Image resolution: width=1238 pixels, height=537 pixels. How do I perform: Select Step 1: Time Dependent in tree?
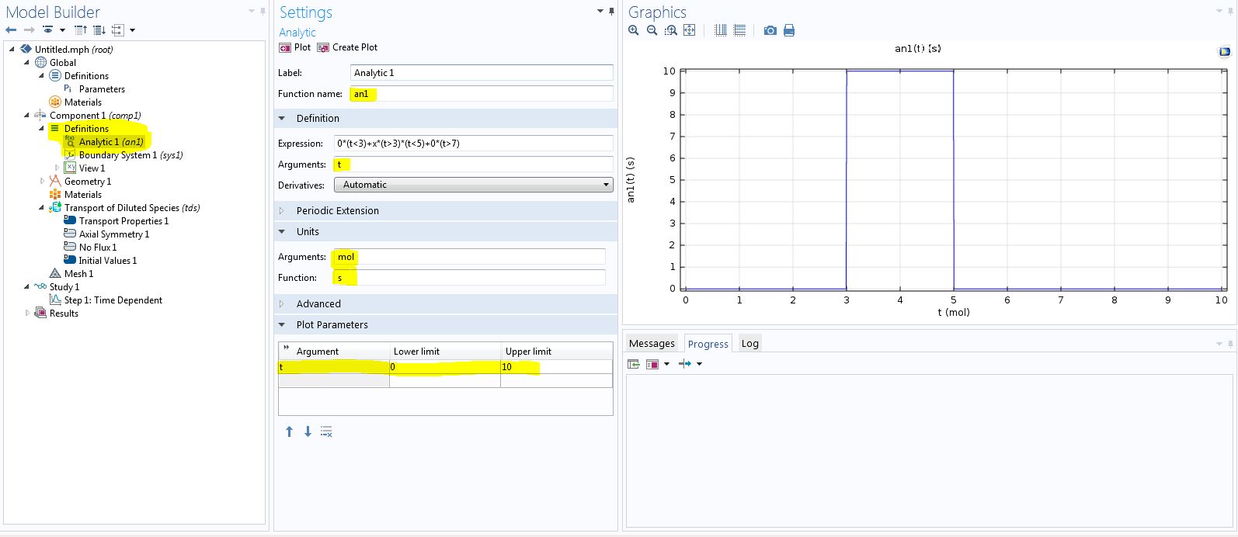coord(113,300)
